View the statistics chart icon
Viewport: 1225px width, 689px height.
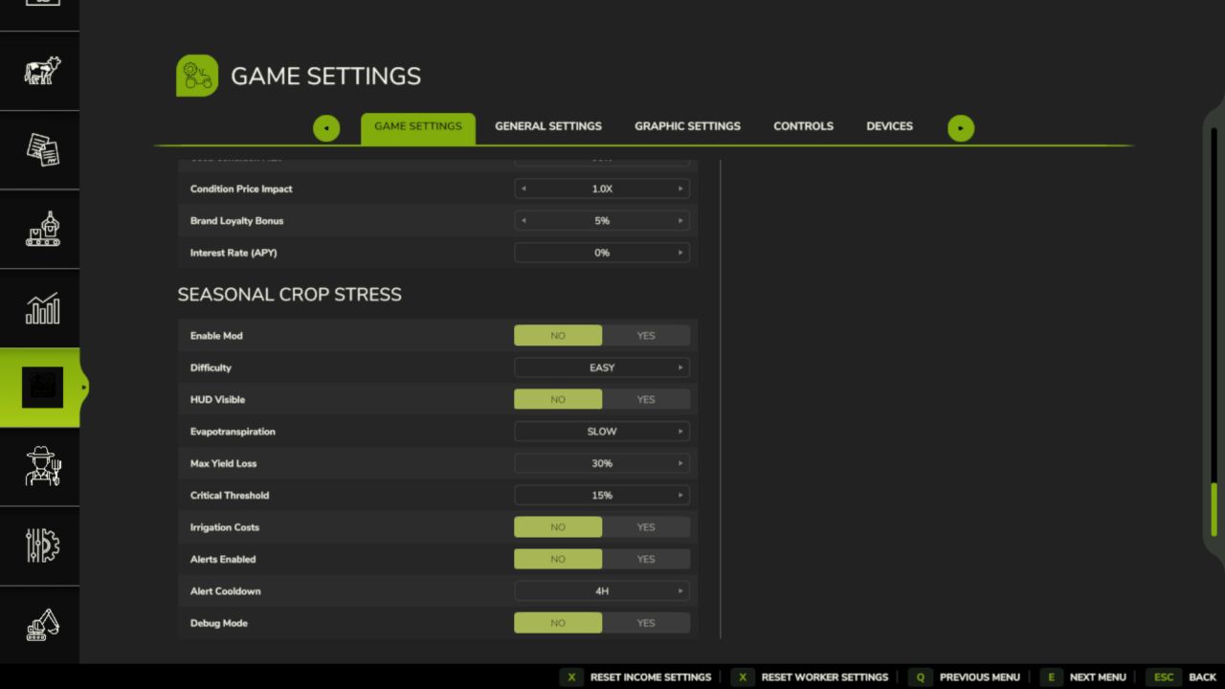[x=40, y=307]
